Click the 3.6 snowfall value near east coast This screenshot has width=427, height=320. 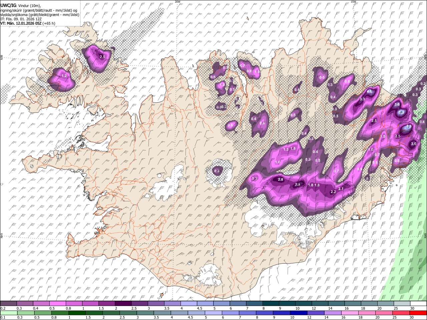397,104
